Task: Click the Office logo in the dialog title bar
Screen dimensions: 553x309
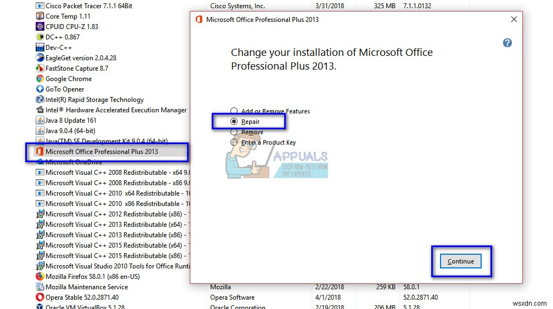Action: pyautogui.click(x=199, y=19)
